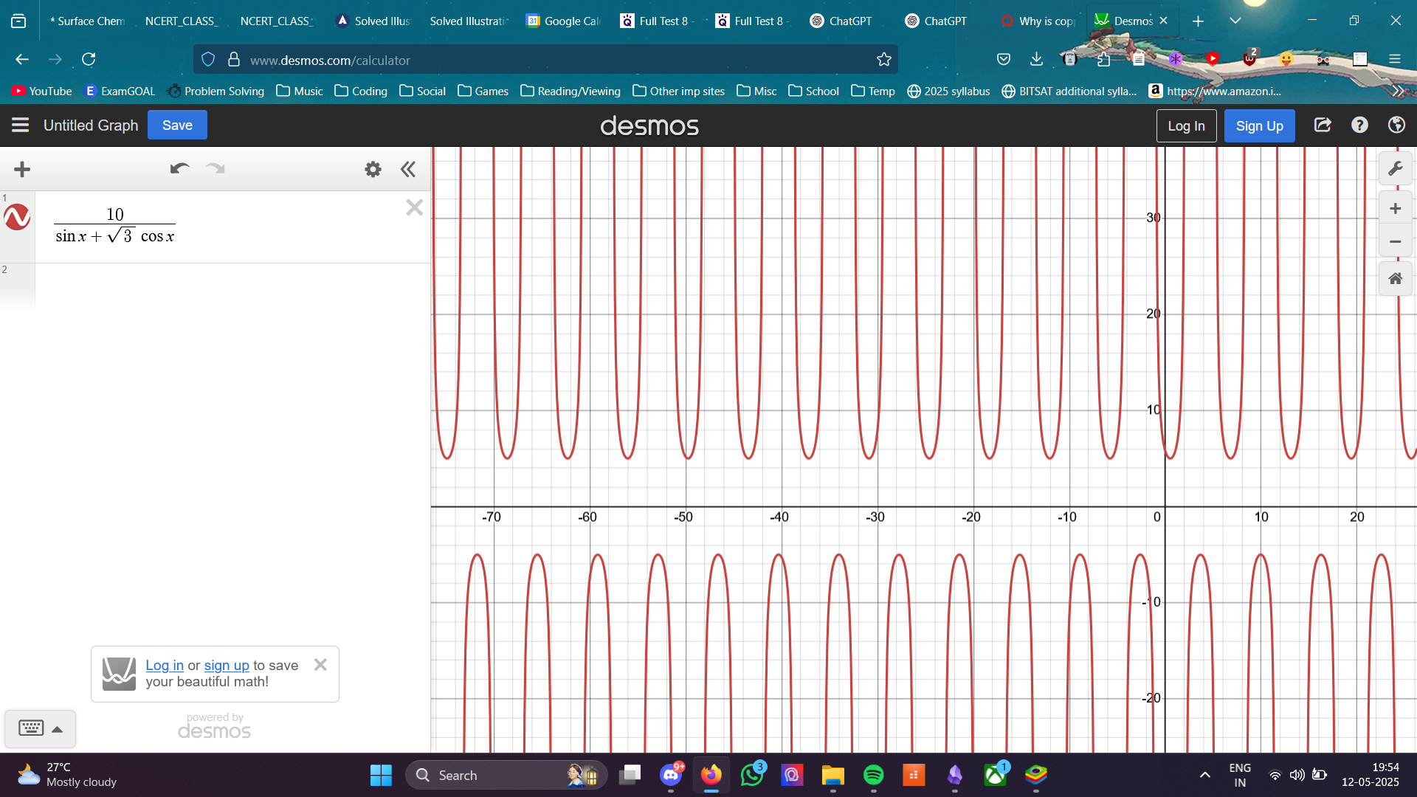Zoom in on the graph
1417x797 pixels.
tap(1395, 209)
